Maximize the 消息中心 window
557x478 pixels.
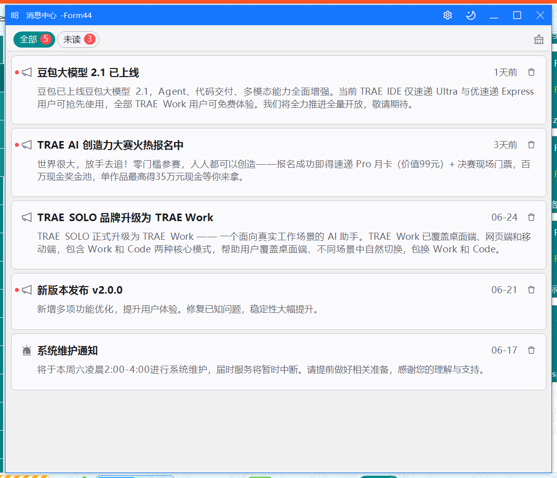517,15
